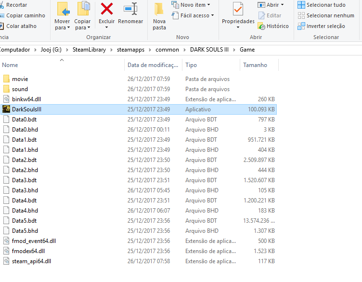Open the Histórico file history
362x282 pixels.
pyautogui.click(x=273, y=26)
